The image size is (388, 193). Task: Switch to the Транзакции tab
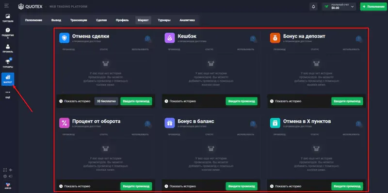(x=79, y=20)
